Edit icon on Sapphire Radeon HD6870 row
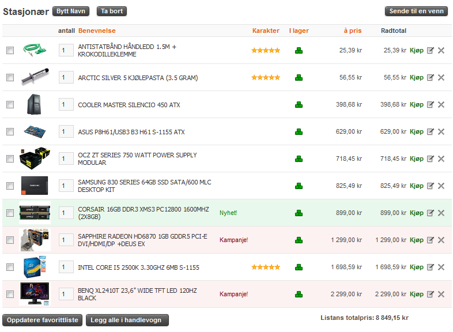 [431, 240]
